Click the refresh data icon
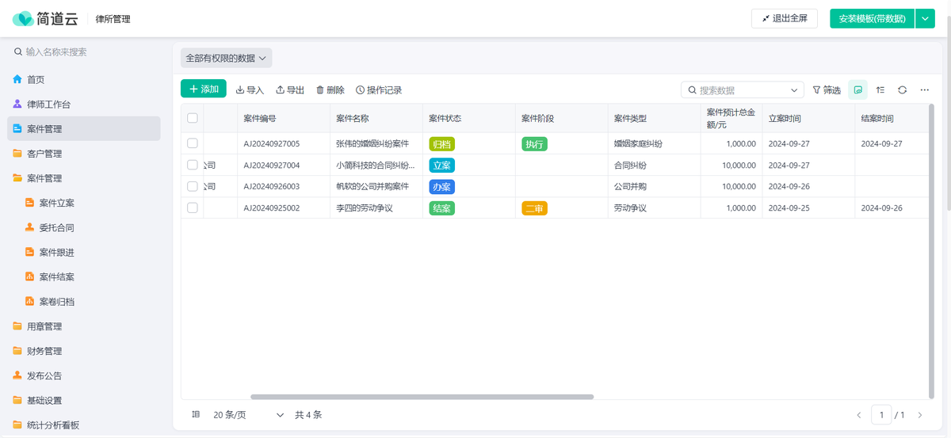Image resolution: width=951 pixels, height=438 pixels. click(x=902, y=90)
